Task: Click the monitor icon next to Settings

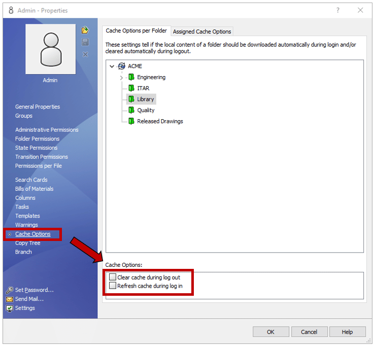Action: click(x=10, y=308)
